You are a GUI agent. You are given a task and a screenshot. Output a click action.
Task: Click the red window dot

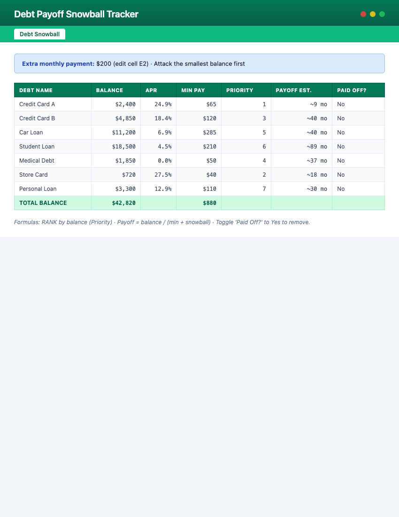[363, 14]
